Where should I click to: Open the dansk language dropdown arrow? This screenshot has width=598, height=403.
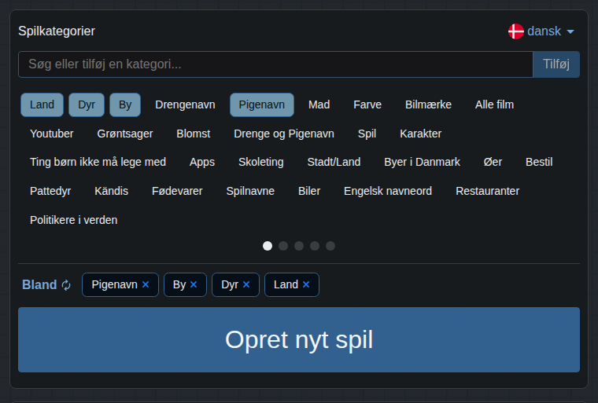[x=570, y=31]
